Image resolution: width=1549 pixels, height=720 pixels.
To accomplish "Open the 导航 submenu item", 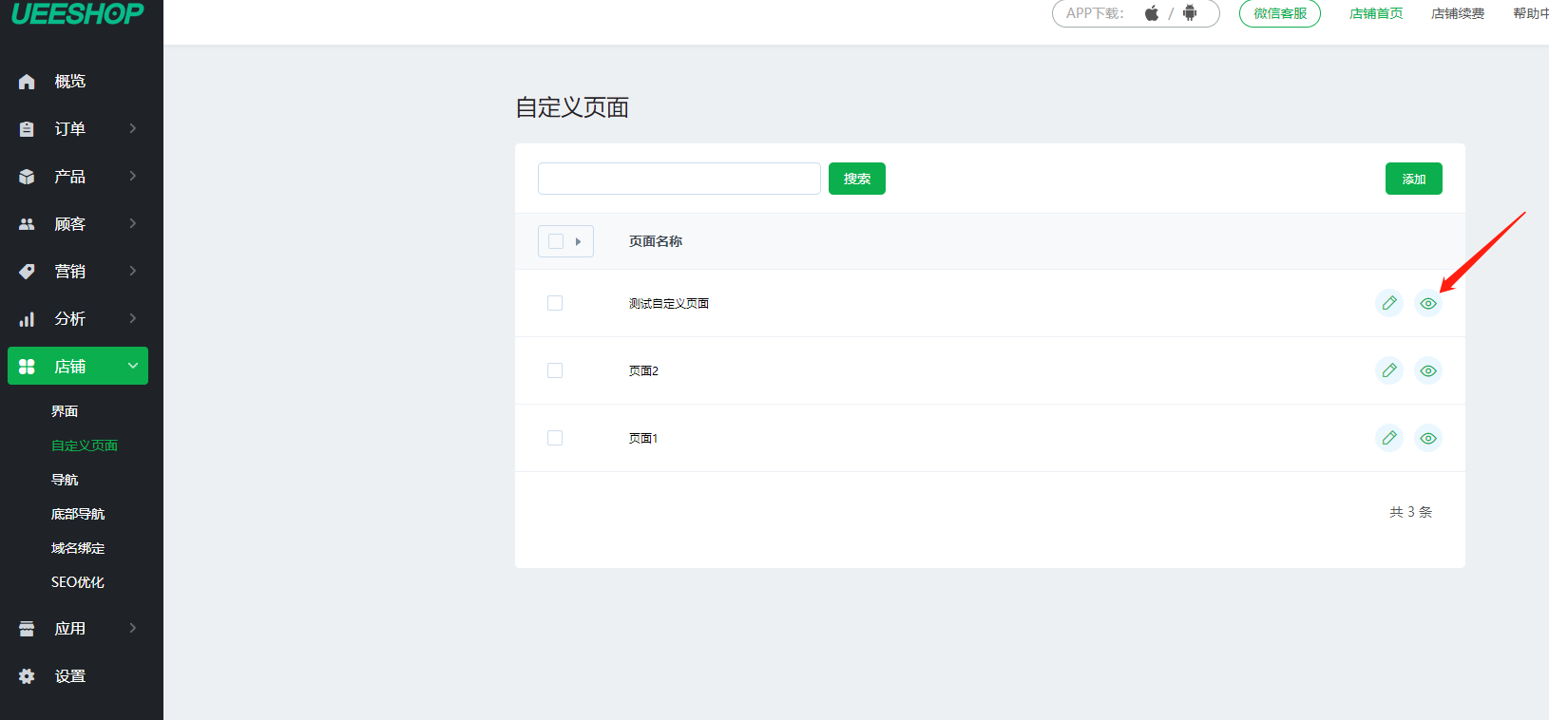I will point(65,480).
